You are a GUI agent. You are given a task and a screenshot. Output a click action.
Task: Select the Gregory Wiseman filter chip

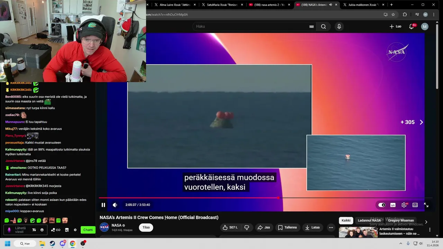tap(401, 220)
